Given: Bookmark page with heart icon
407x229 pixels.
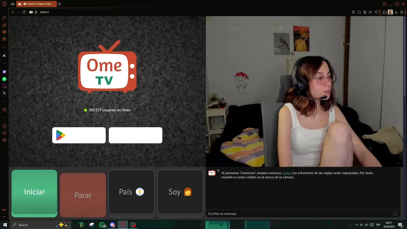Looking at the screenshot, I should 376,12.
